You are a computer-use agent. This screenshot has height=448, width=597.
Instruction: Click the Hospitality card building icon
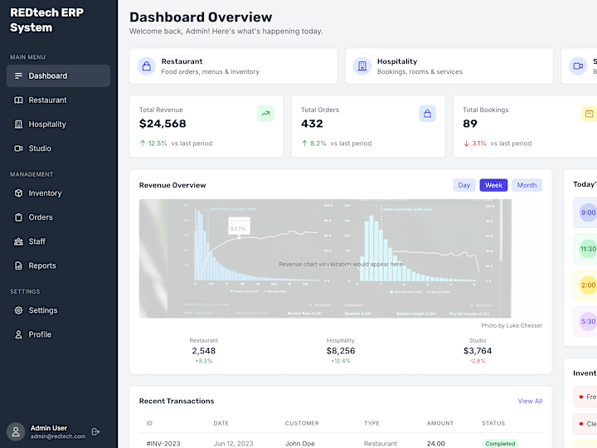point(362,66)
